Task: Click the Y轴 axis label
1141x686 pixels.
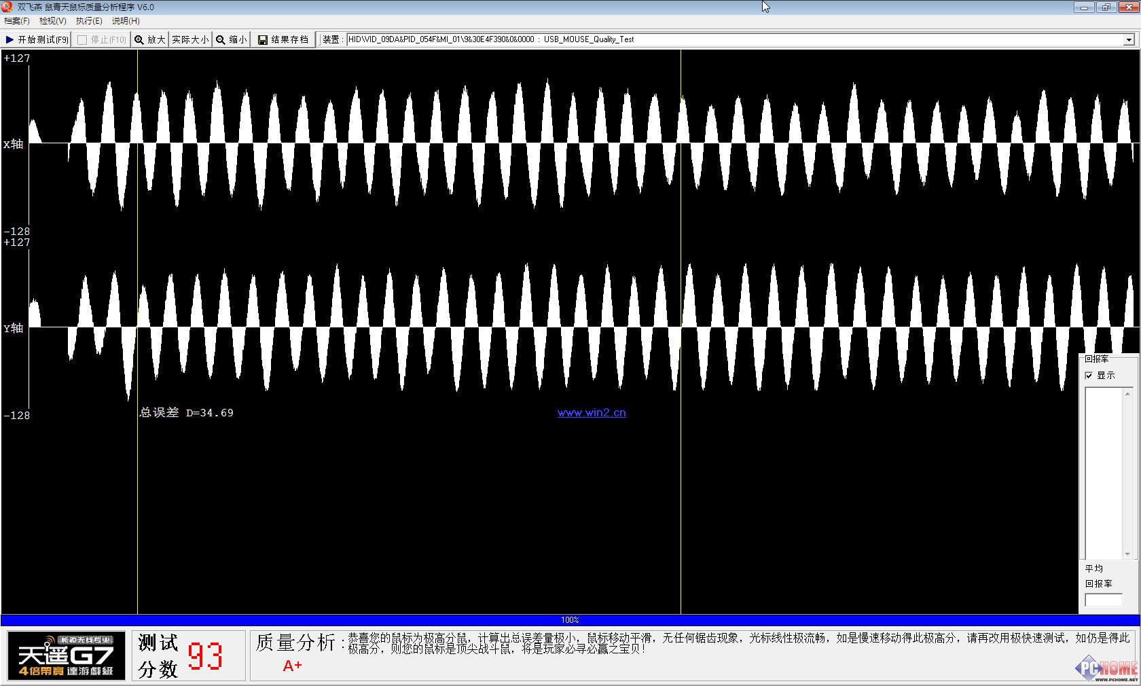Action: pos(13,328)
